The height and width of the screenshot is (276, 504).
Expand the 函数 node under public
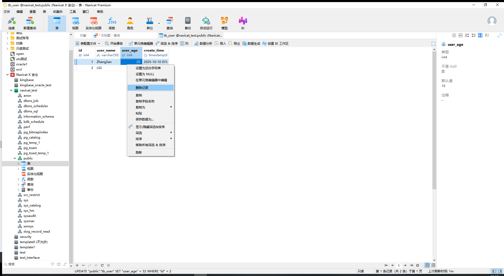18,179
